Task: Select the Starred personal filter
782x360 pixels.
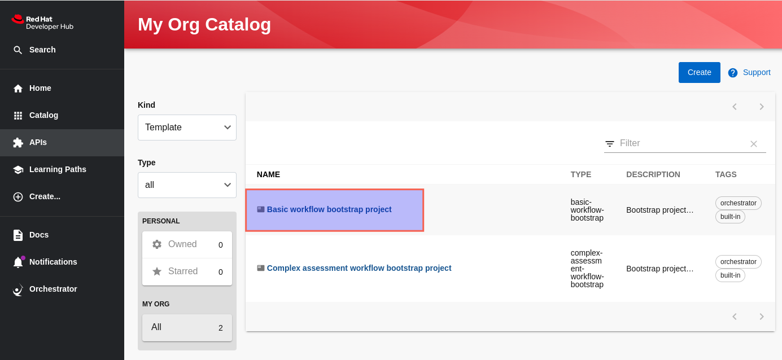Action: 187,271
